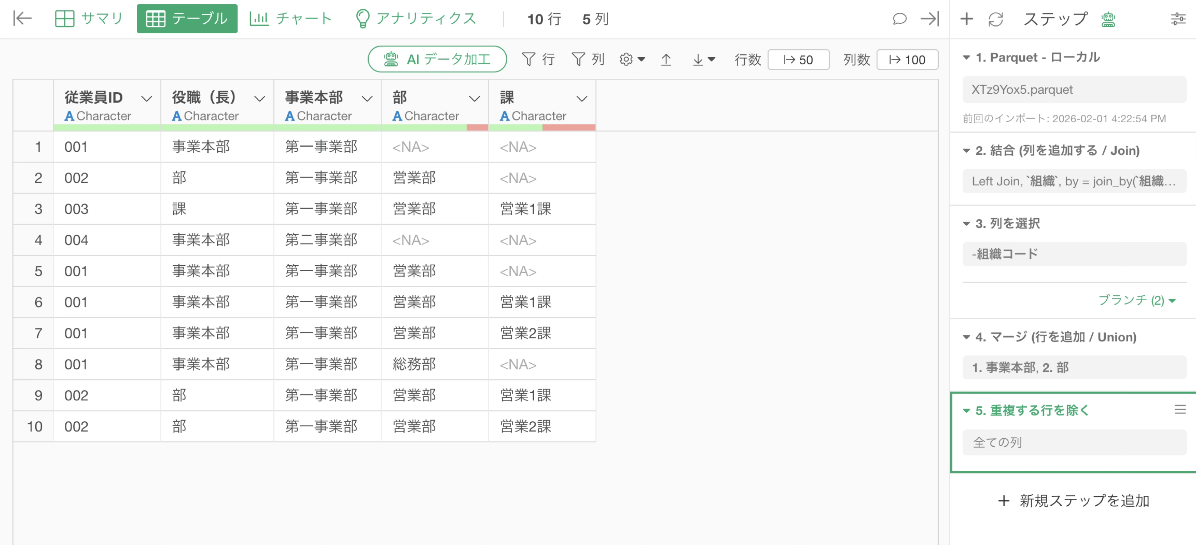Click the refresh icon in the steps header

pos(996,19)
